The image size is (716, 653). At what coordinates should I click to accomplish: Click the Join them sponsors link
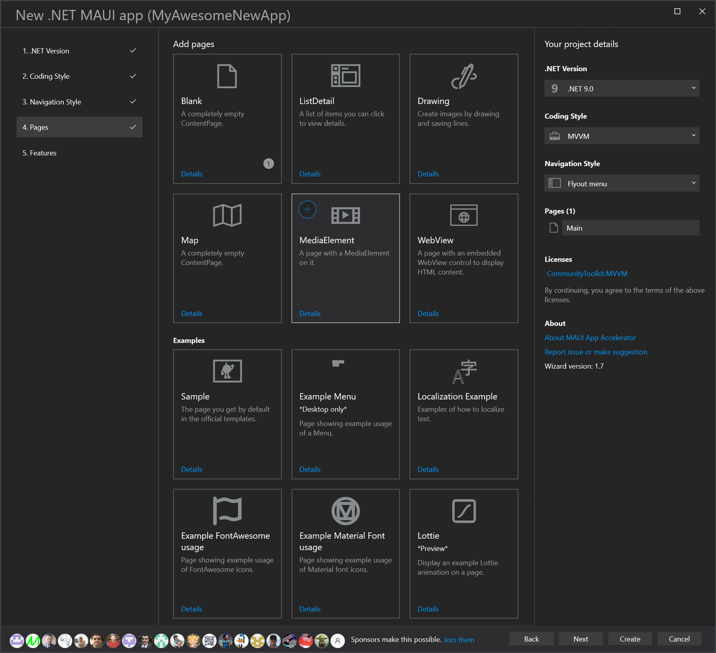pos(459,640)
